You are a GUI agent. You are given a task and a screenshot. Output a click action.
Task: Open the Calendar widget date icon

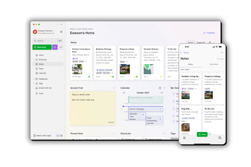pyautogui.click(x=160, y=88)
